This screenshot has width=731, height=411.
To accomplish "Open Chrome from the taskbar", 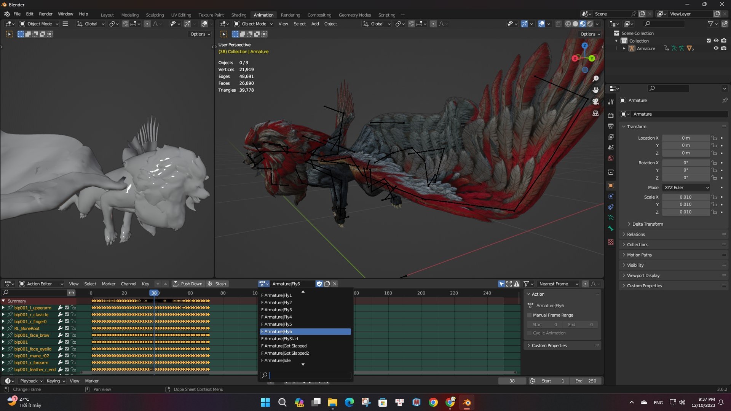I will point(433,402).
